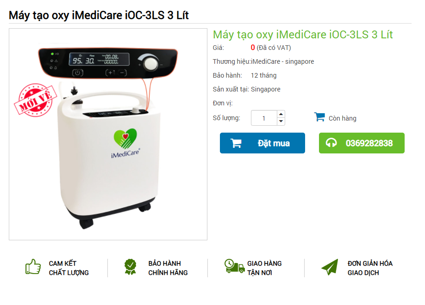The height and width of the screenshot is (305, 425).
Task: Click the blue cart icon next to Còn hàng
Action: point(319,117)
